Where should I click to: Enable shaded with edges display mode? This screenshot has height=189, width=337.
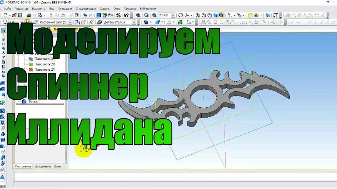pyautogui.click(x=221, y=15)
